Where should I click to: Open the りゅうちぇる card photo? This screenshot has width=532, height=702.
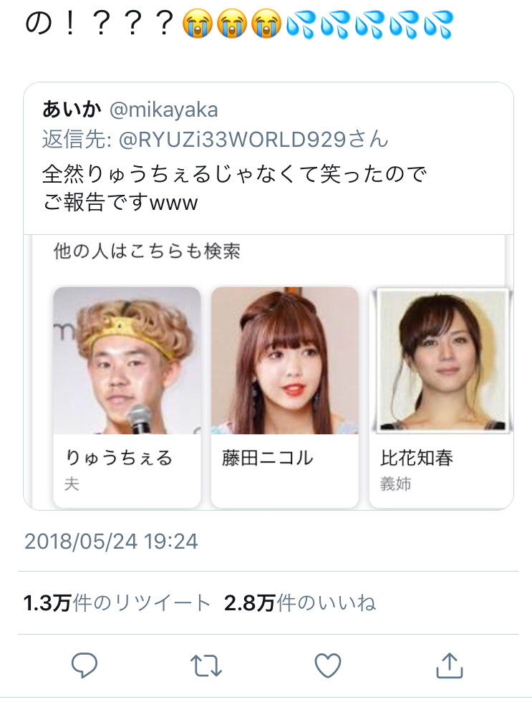127,360
